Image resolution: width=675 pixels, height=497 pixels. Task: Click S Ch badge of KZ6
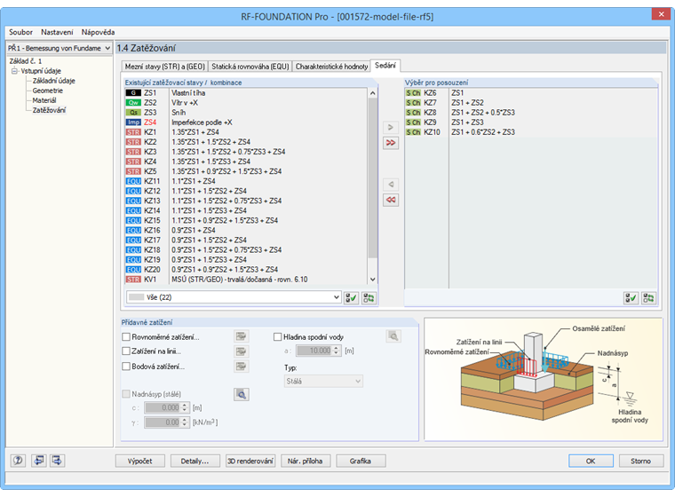tap(413, 93)
